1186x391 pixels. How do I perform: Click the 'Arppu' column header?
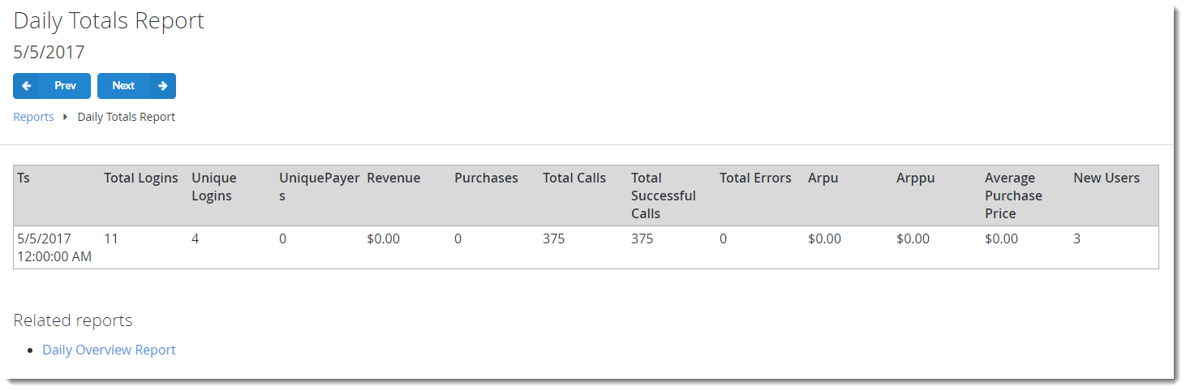915,178
